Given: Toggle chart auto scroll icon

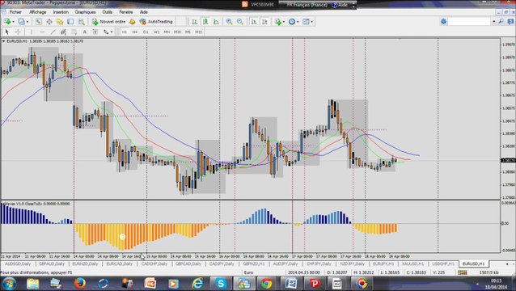Looking at the screenshot, I should pos(254,21).
